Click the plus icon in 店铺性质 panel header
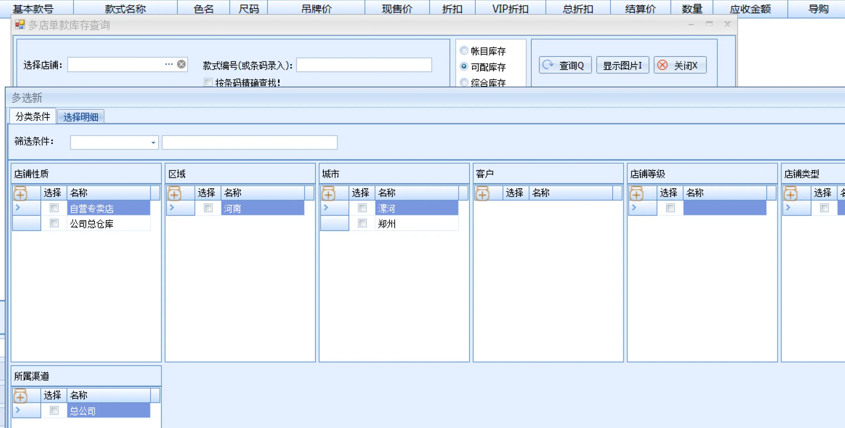The width and height of the screenshot is (845, 428). pyautogui.click(x=20, y=194)
